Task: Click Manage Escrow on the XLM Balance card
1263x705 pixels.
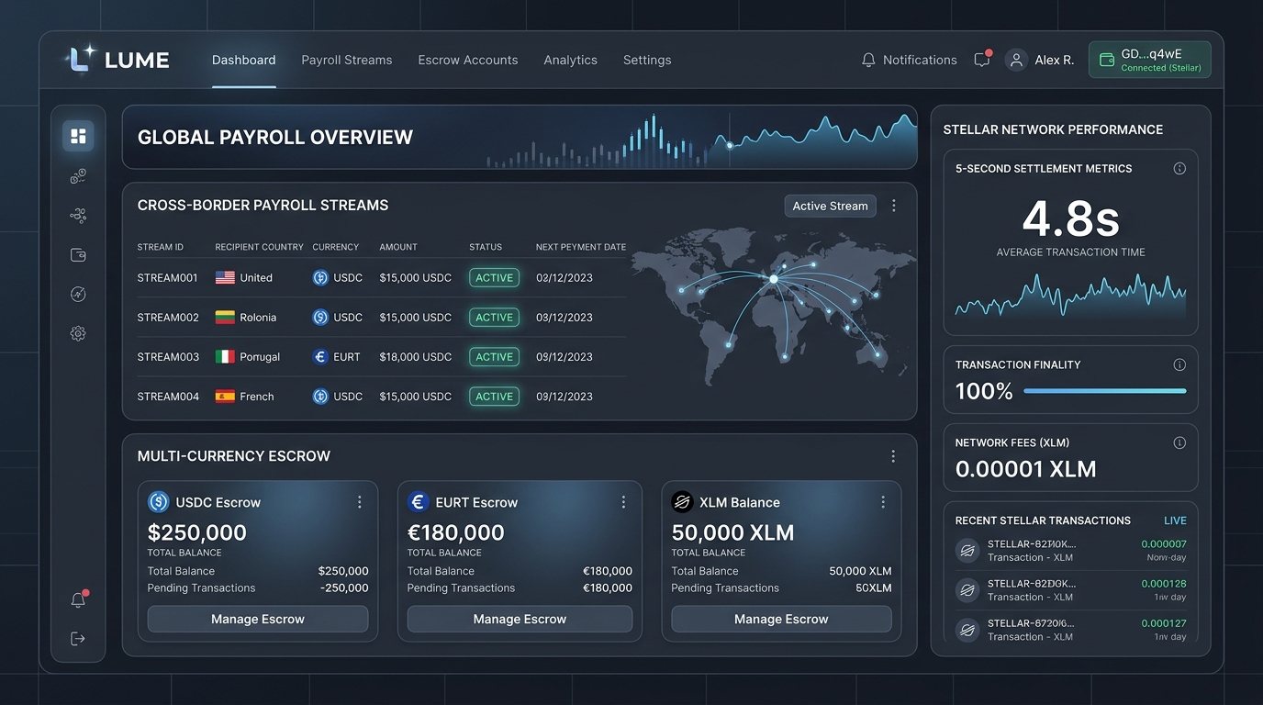Action: coord(782,619)
